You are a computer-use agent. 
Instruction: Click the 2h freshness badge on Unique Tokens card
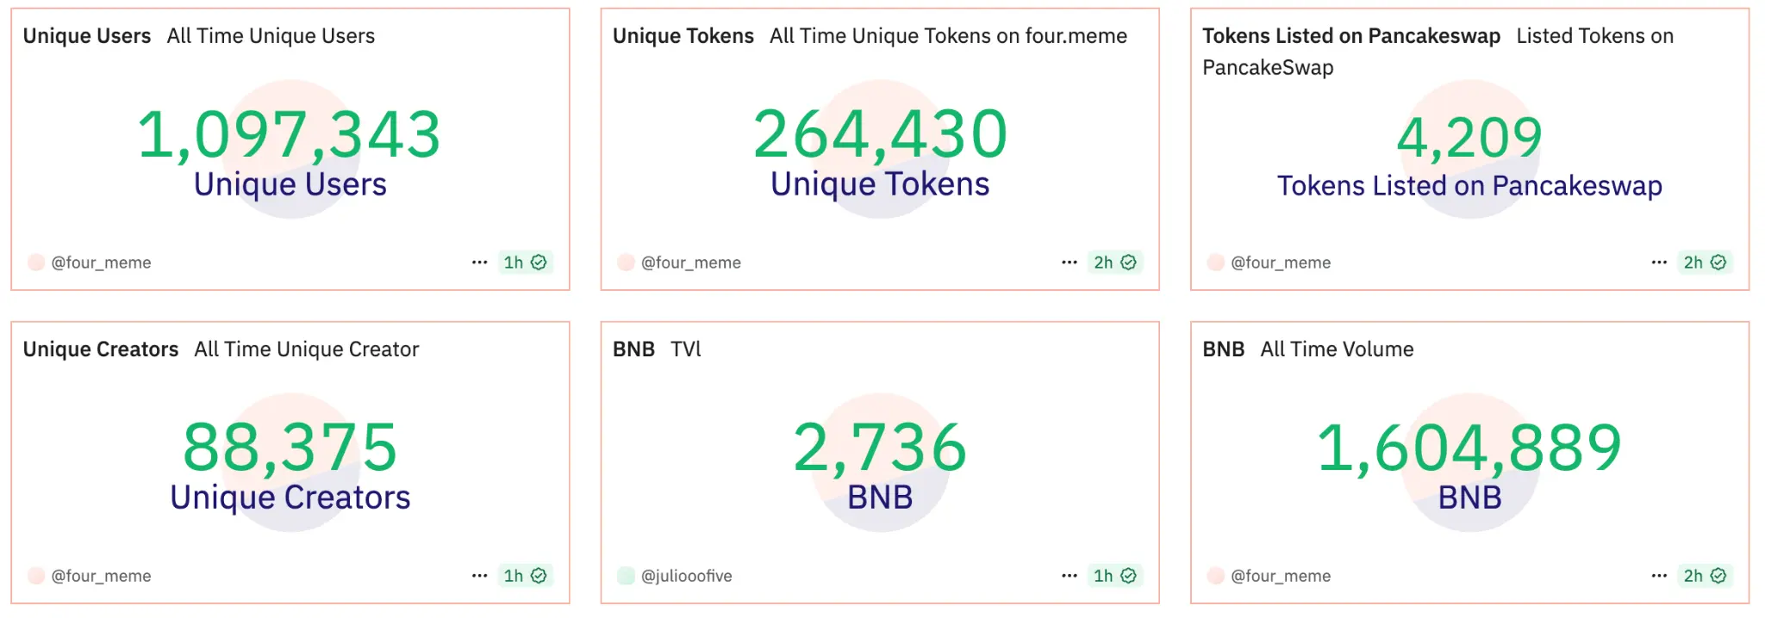(1107, 262)
